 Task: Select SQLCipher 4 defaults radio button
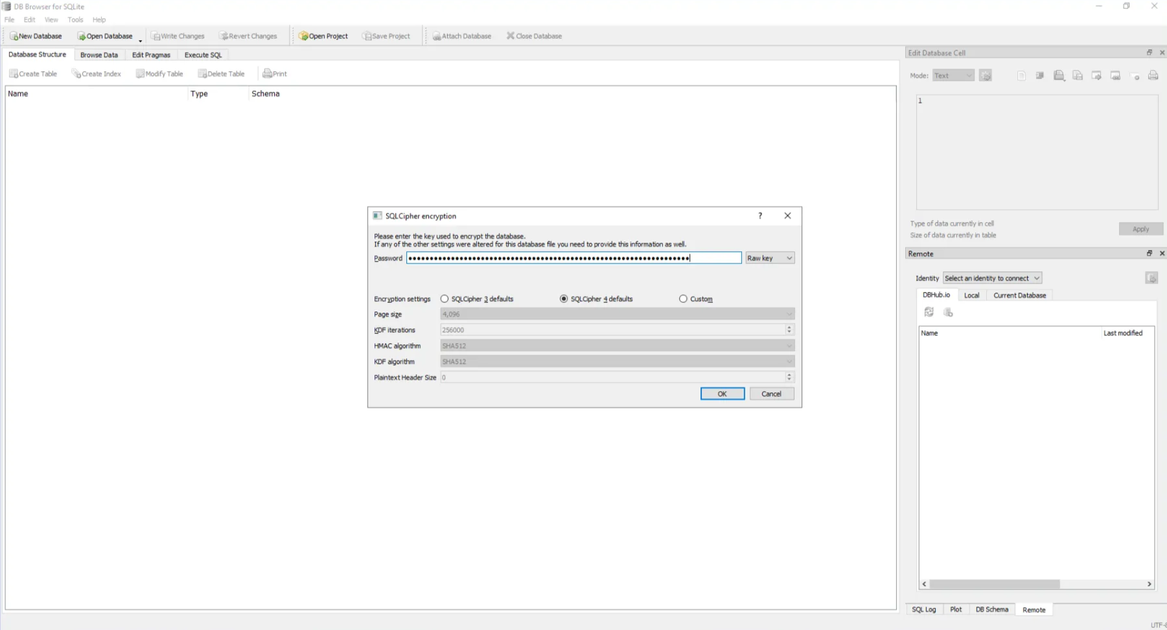[x=564, y=299]
